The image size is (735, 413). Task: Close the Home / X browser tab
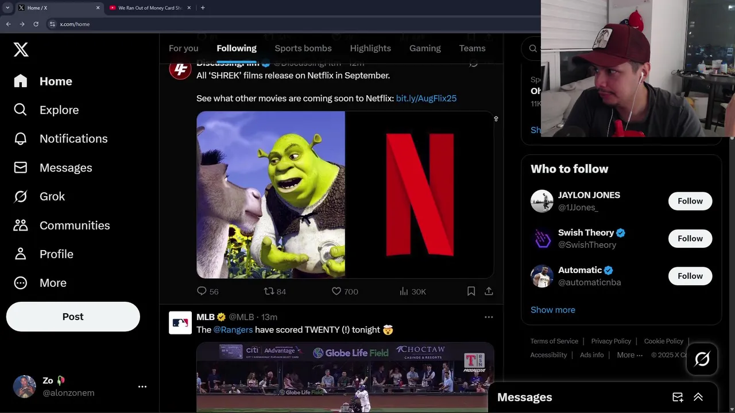(98, 8)
